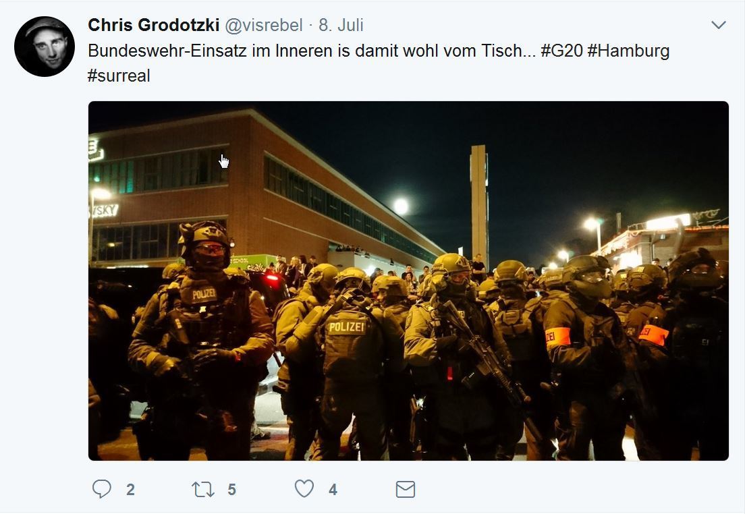Open the Chris Grodotzki profile name link
Viewport: 745px width, 514px height.
(x=153, y=25)
